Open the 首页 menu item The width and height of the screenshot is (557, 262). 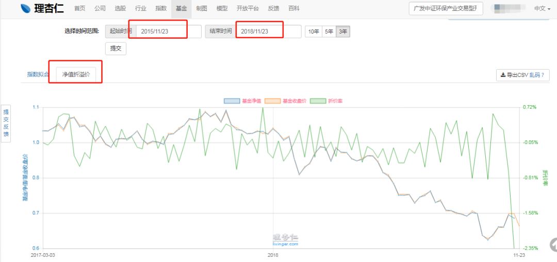click(x=79, y=9)
